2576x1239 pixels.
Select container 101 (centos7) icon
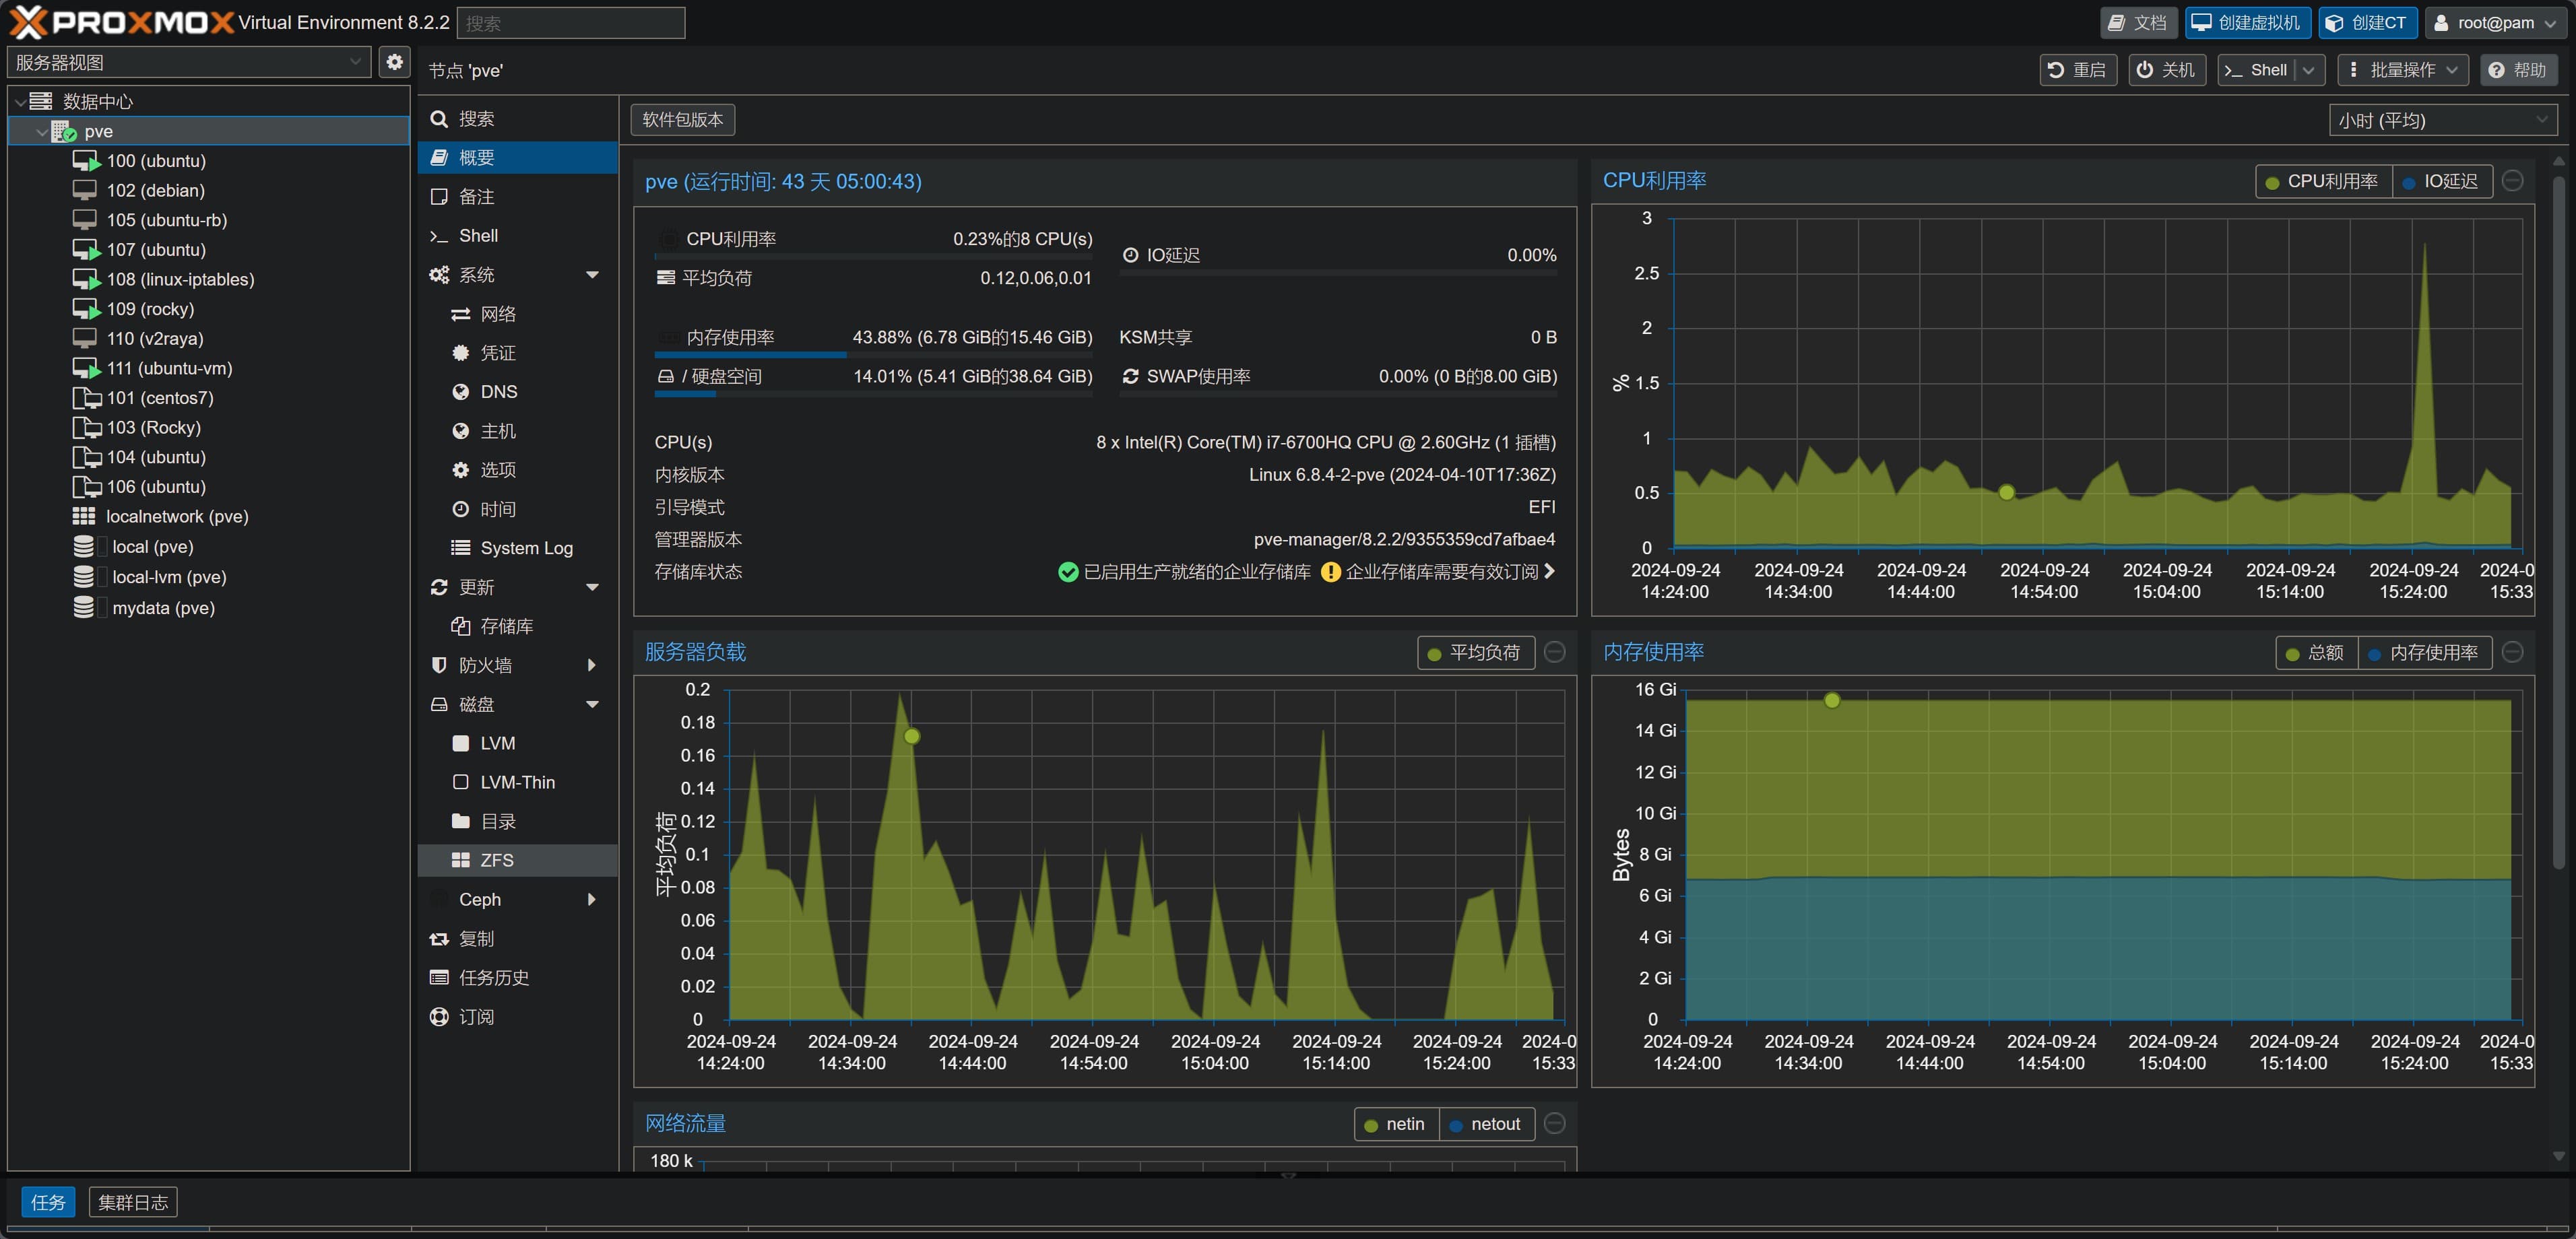click(x=86, y=398)
